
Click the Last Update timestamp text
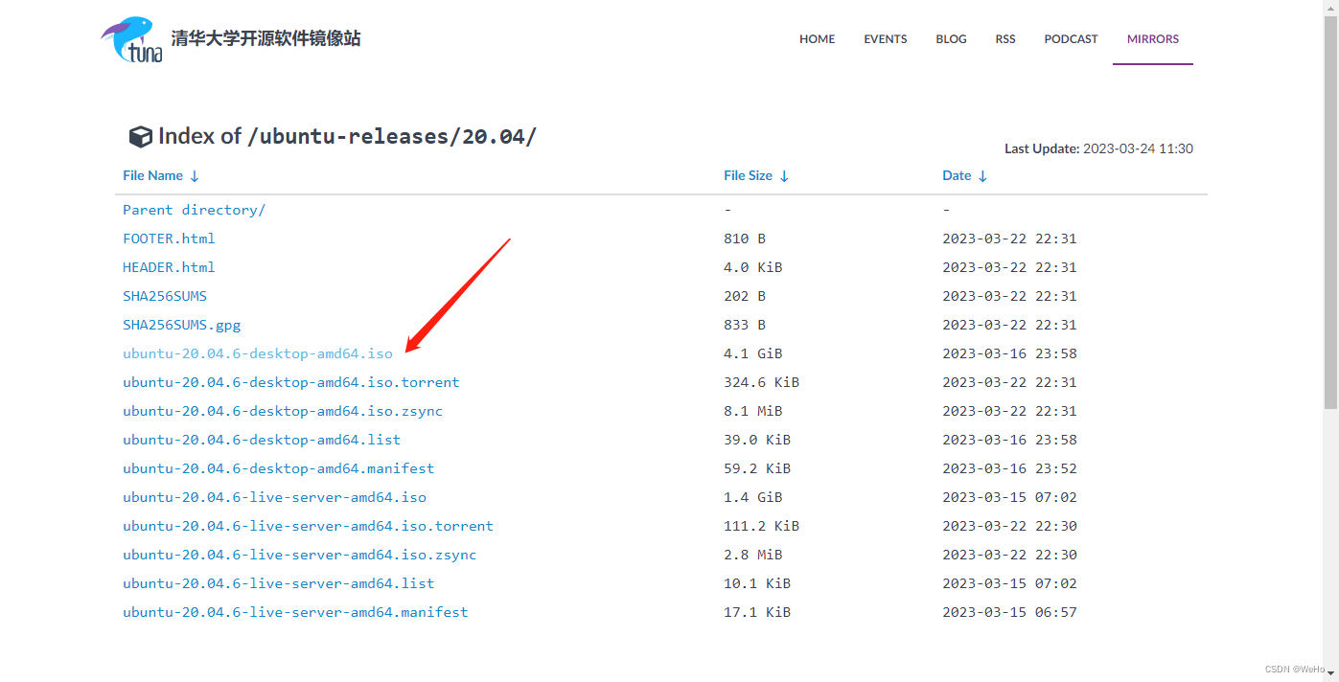pyautogui.click(x=1098, y=148)
